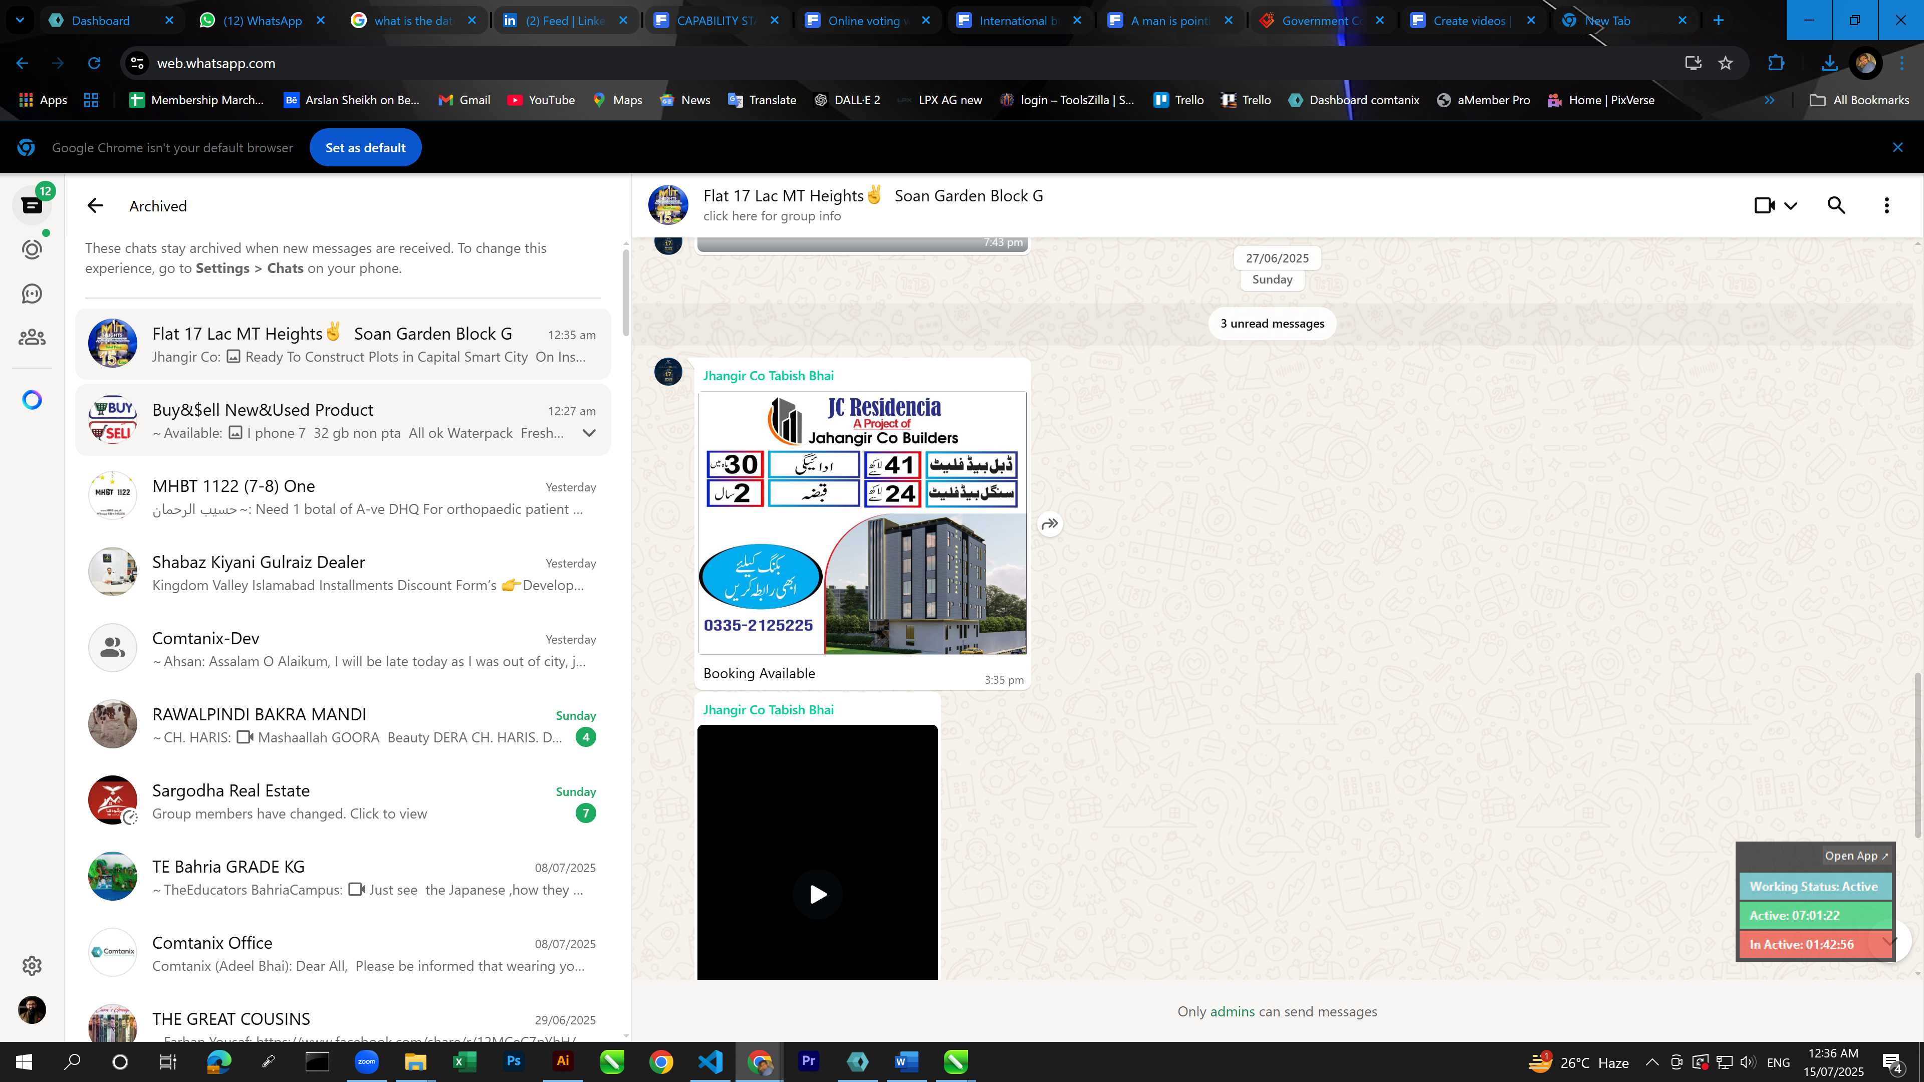Open the Status updates icon in sidebar

[x=32, y=249]
